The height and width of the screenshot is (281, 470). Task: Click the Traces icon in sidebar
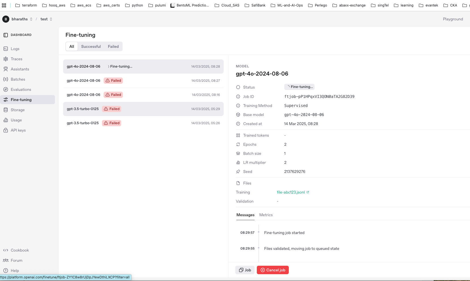click(x=6, y=59)
